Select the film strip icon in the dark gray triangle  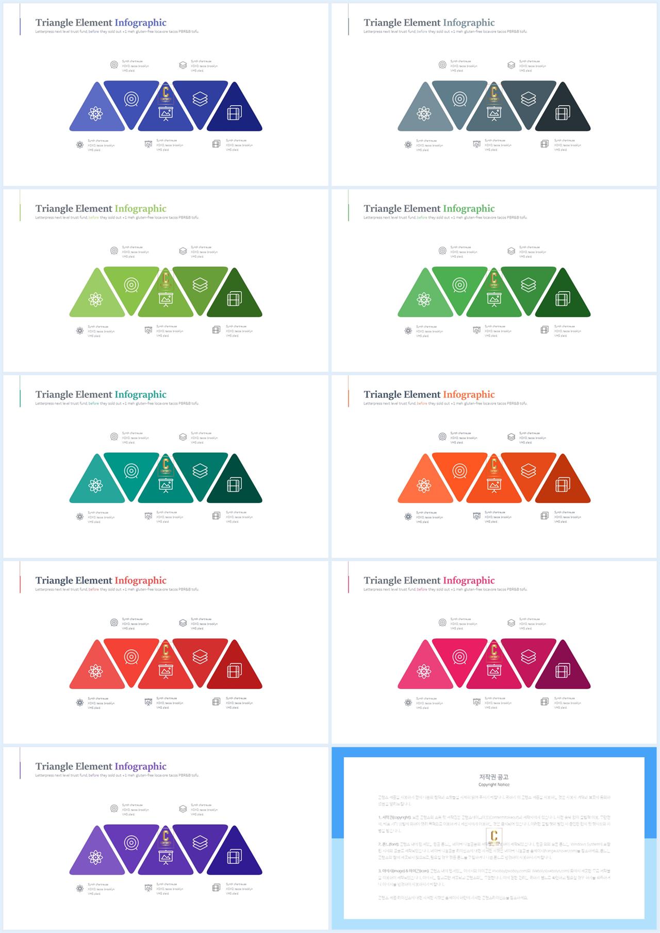click(x=563, y=113)
